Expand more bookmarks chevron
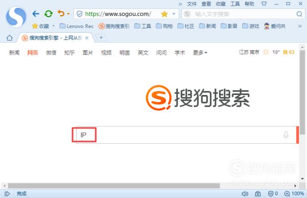 tap(300, 26)
